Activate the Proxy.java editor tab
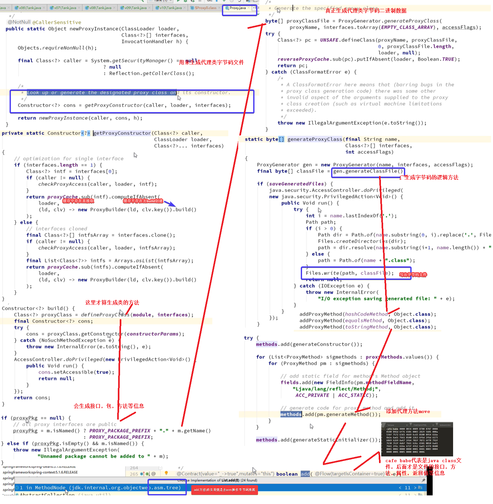Viewport: 493px width, 504px height. (x=238, y=8)
